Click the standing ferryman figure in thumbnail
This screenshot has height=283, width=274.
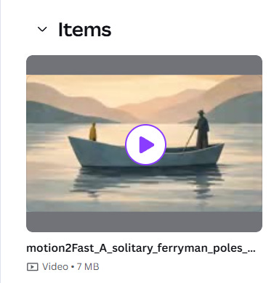[x=202, y=129]
